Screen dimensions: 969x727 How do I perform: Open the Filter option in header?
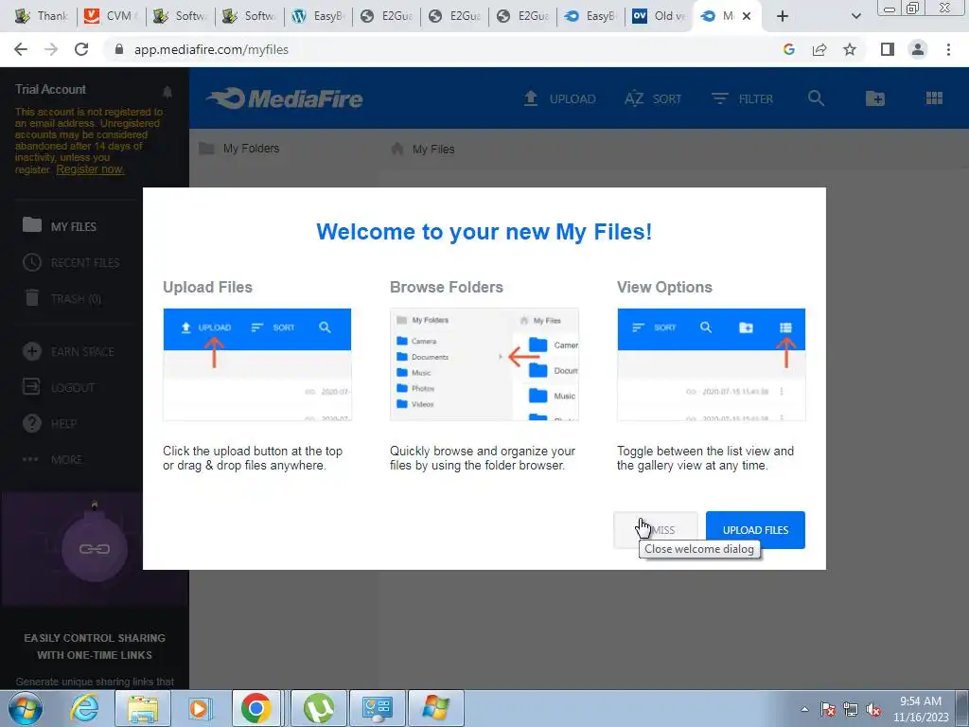pos(742,98)
